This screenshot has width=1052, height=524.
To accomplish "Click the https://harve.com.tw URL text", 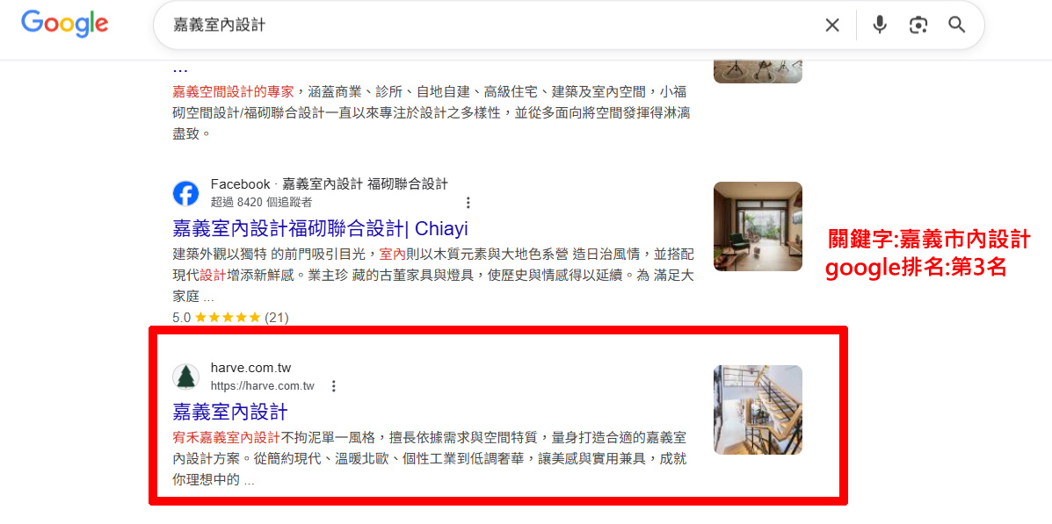I will [x=262, y=386].
